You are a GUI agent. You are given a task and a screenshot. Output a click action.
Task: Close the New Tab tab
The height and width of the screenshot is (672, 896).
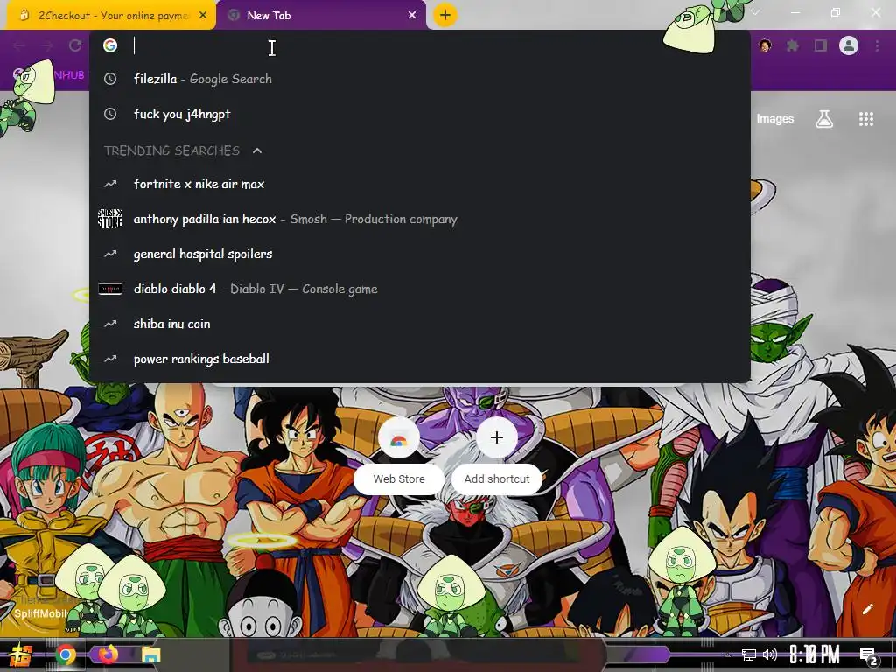[x=412, y=16]
